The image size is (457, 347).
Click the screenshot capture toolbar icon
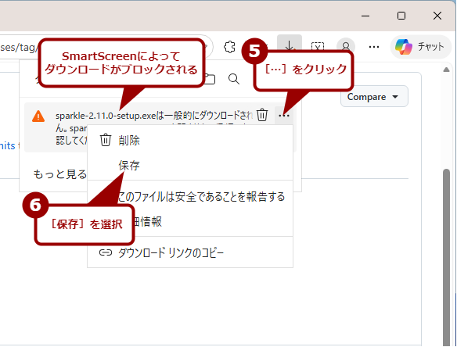click(x=318, y=46)
